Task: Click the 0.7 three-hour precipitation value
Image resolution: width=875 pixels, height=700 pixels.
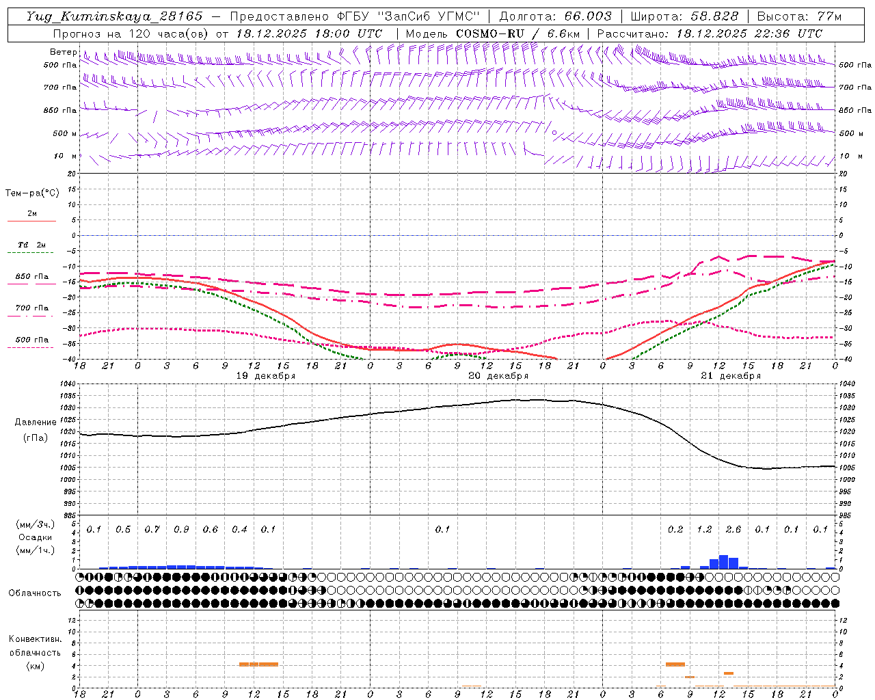Action: click(x=152, y=530)
